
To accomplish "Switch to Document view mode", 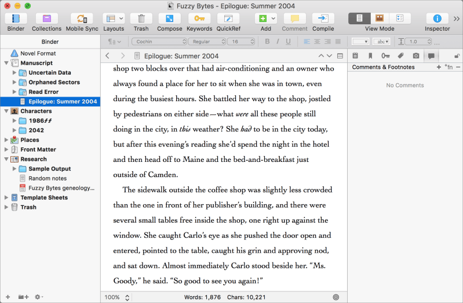I will tap(359, 19).
